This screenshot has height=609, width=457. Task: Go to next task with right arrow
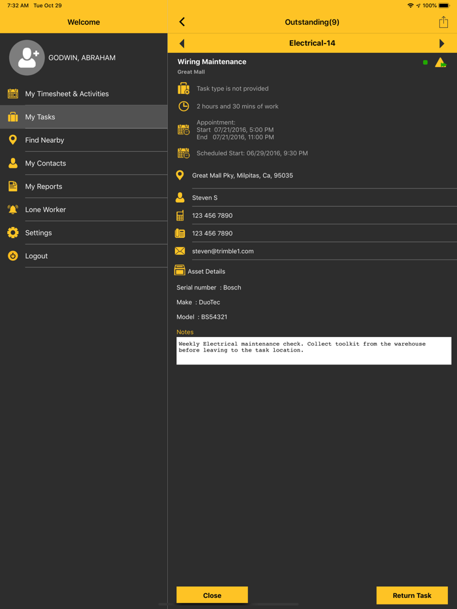click(442, 43)
